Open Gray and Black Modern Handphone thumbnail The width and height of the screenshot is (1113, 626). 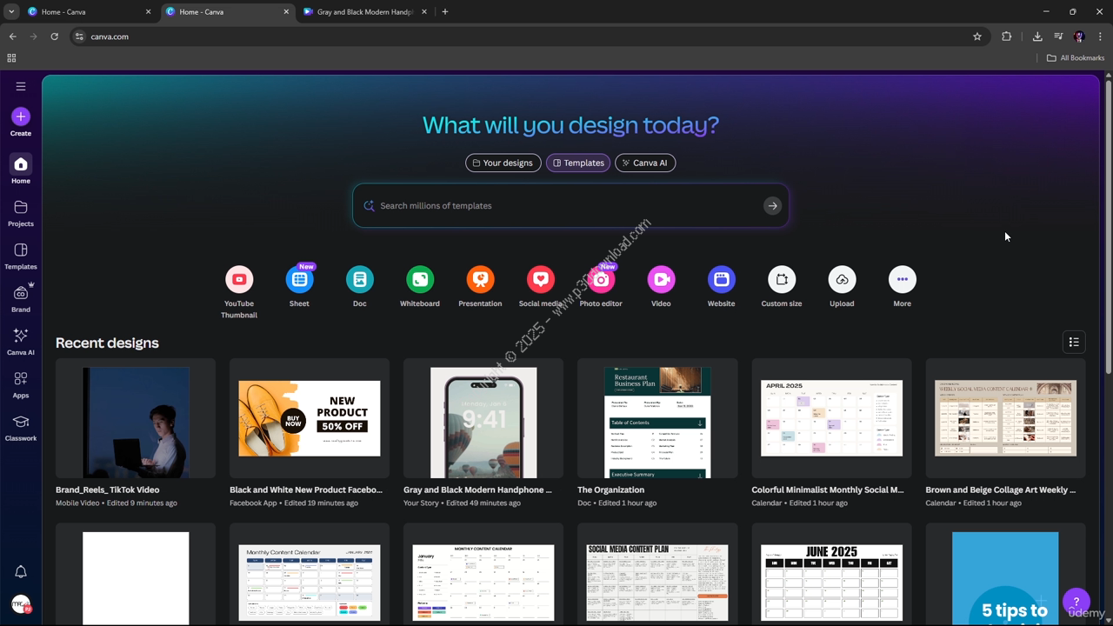483,418
